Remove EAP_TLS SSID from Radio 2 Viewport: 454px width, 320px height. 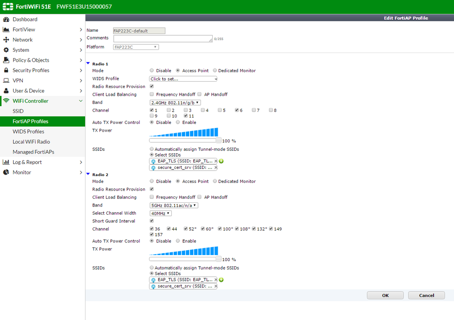216,280
